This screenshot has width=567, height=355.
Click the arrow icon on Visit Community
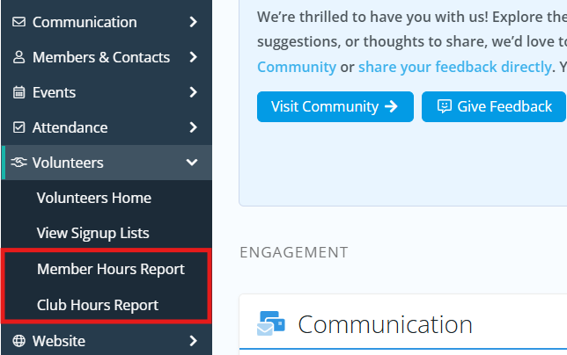[x=391, y=106]
